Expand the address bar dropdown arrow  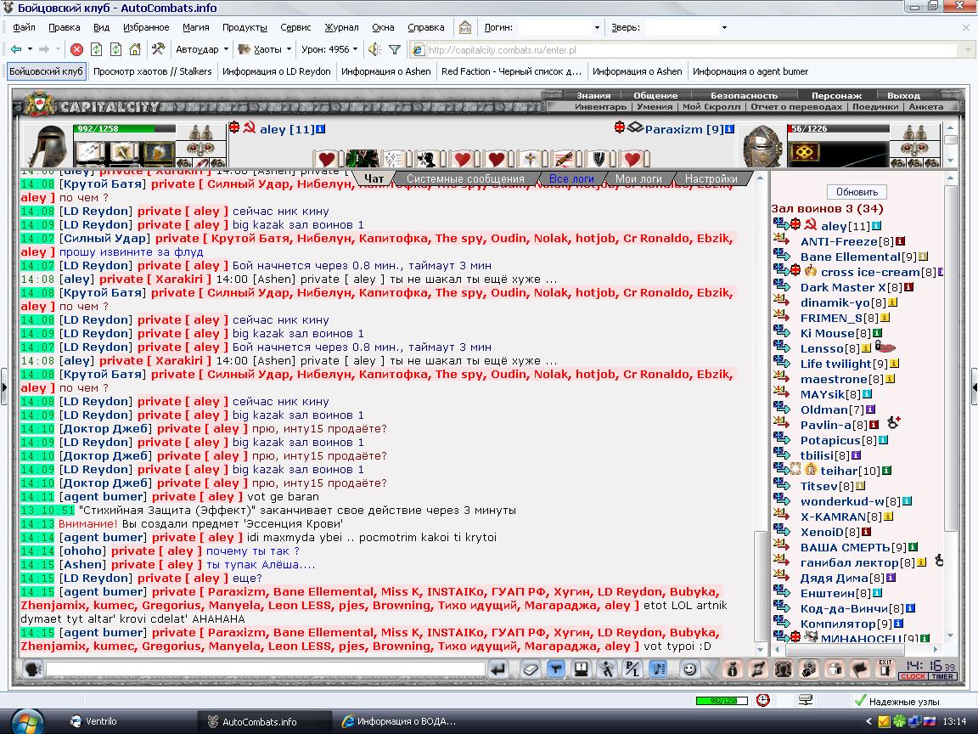(x=968, y=50)
